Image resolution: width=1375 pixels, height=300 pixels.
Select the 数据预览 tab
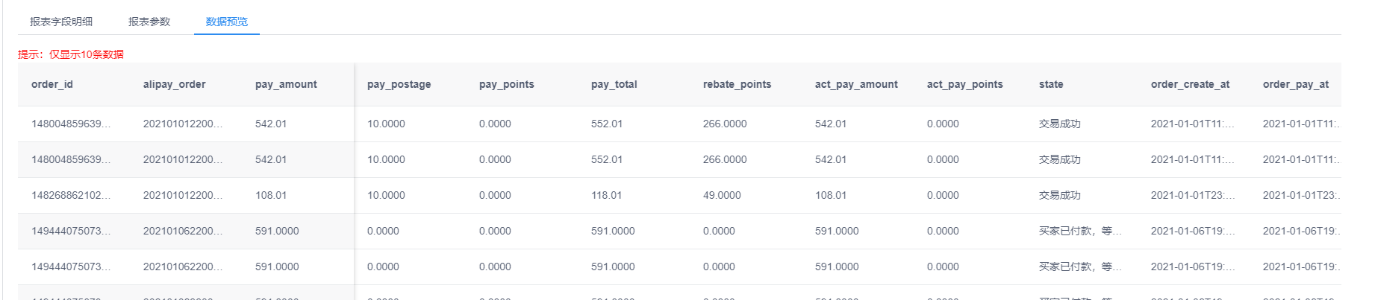point(227,22)
